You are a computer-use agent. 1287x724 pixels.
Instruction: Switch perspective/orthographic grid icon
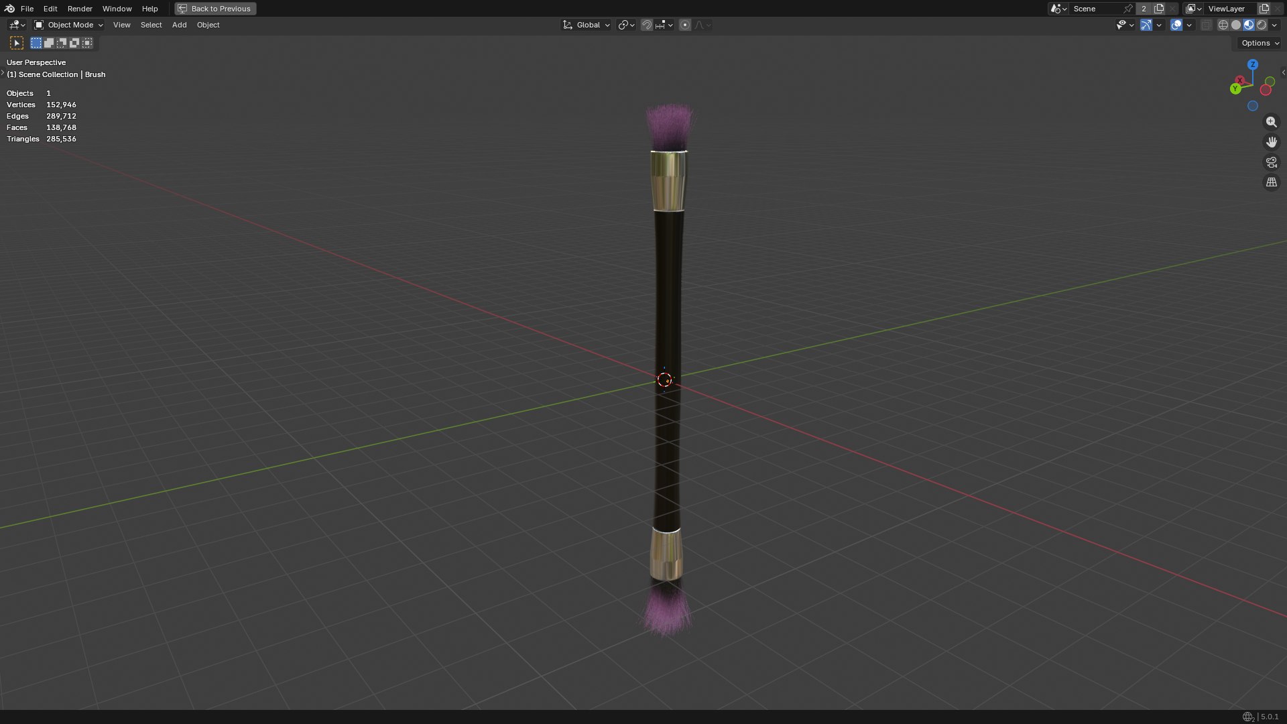(1271, 182)
